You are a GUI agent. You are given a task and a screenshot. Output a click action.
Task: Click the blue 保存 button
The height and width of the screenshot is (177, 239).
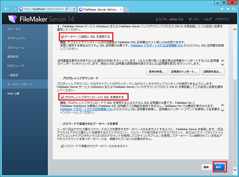(x=219, y=167)
